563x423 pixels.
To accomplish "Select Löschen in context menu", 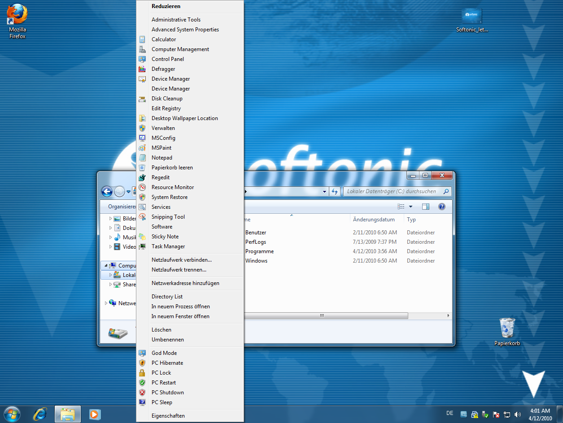I will tap(161, 330).
